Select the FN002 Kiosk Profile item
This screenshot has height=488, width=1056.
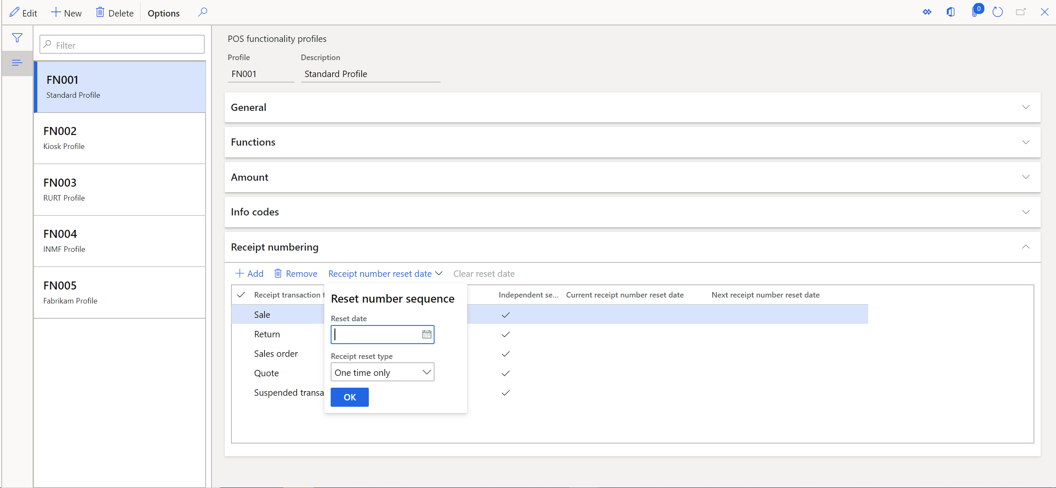point(122,137)
